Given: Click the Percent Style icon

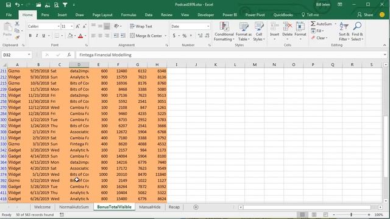Looking at the screenshot, I should click(x=184, y=36).
